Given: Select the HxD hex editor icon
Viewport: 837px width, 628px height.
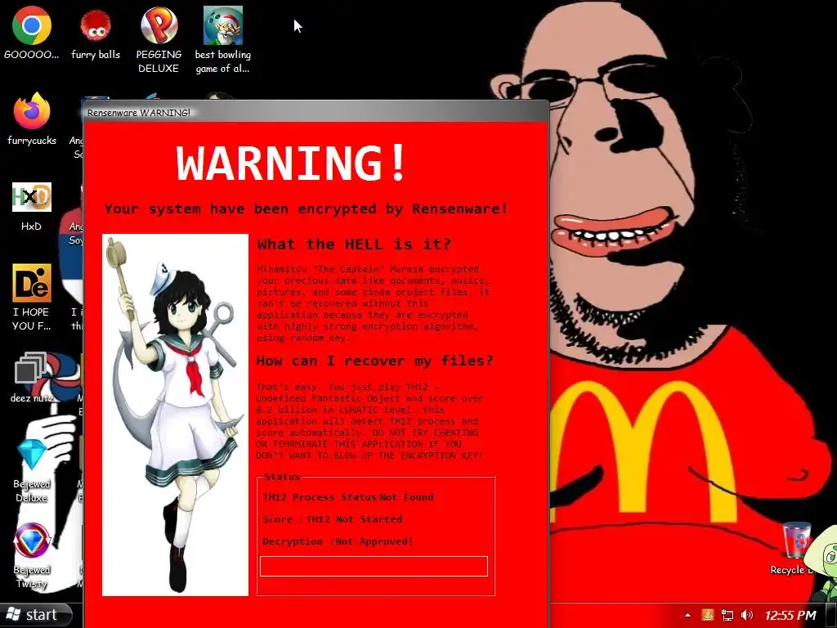Looking at the screenshot, I should pyautogui.click(x=32, y=206).
